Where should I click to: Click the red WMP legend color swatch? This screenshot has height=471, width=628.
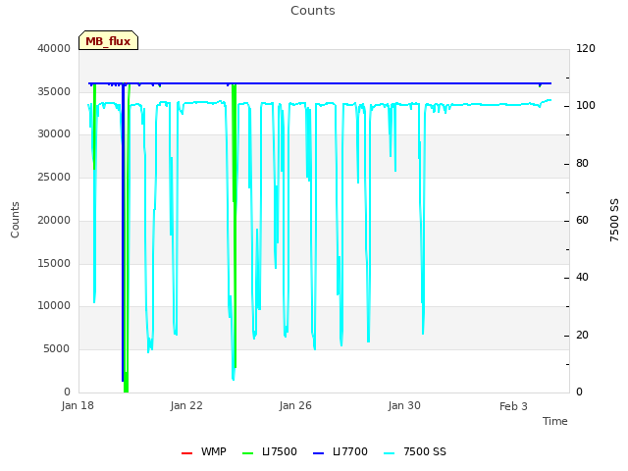click(186, 453)
